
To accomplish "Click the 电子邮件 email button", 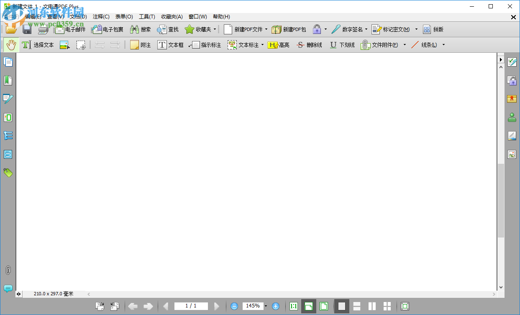I will pyautogui.click(x=70, y=29).
